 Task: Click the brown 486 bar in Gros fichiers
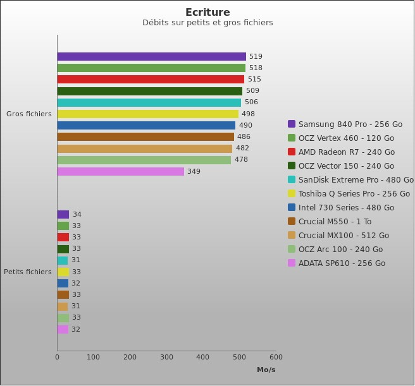coord(146,136)
